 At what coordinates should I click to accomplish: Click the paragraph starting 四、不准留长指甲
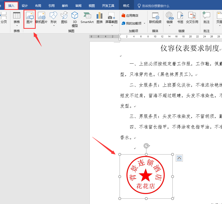click(x=176, y=127)
